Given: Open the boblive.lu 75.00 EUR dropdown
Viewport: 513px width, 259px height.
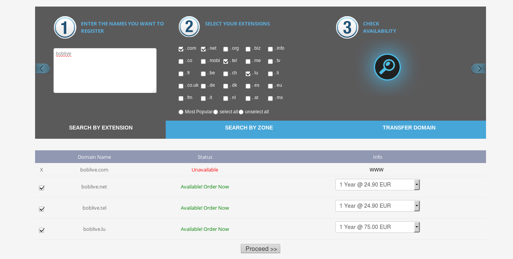Looking at the screenshot, I should tap(377, 227).
